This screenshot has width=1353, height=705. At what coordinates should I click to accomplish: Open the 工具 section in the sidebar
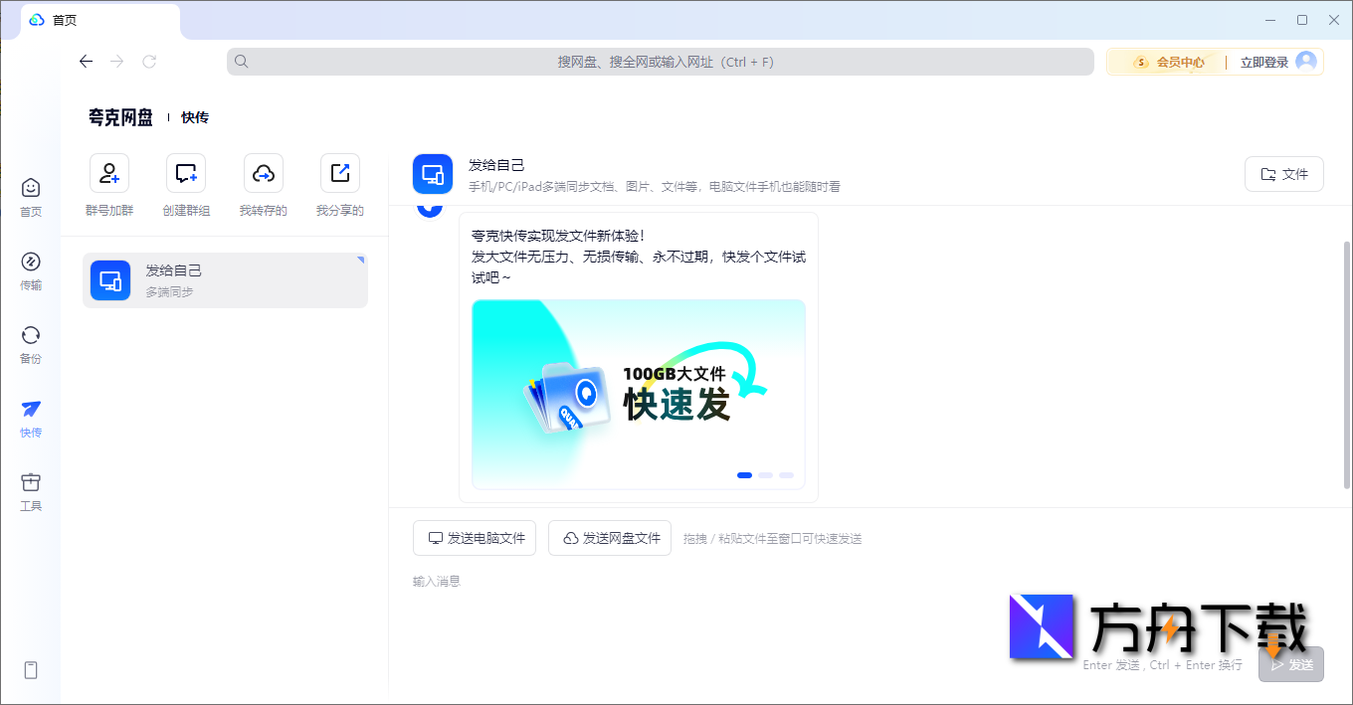click(30, 492)
